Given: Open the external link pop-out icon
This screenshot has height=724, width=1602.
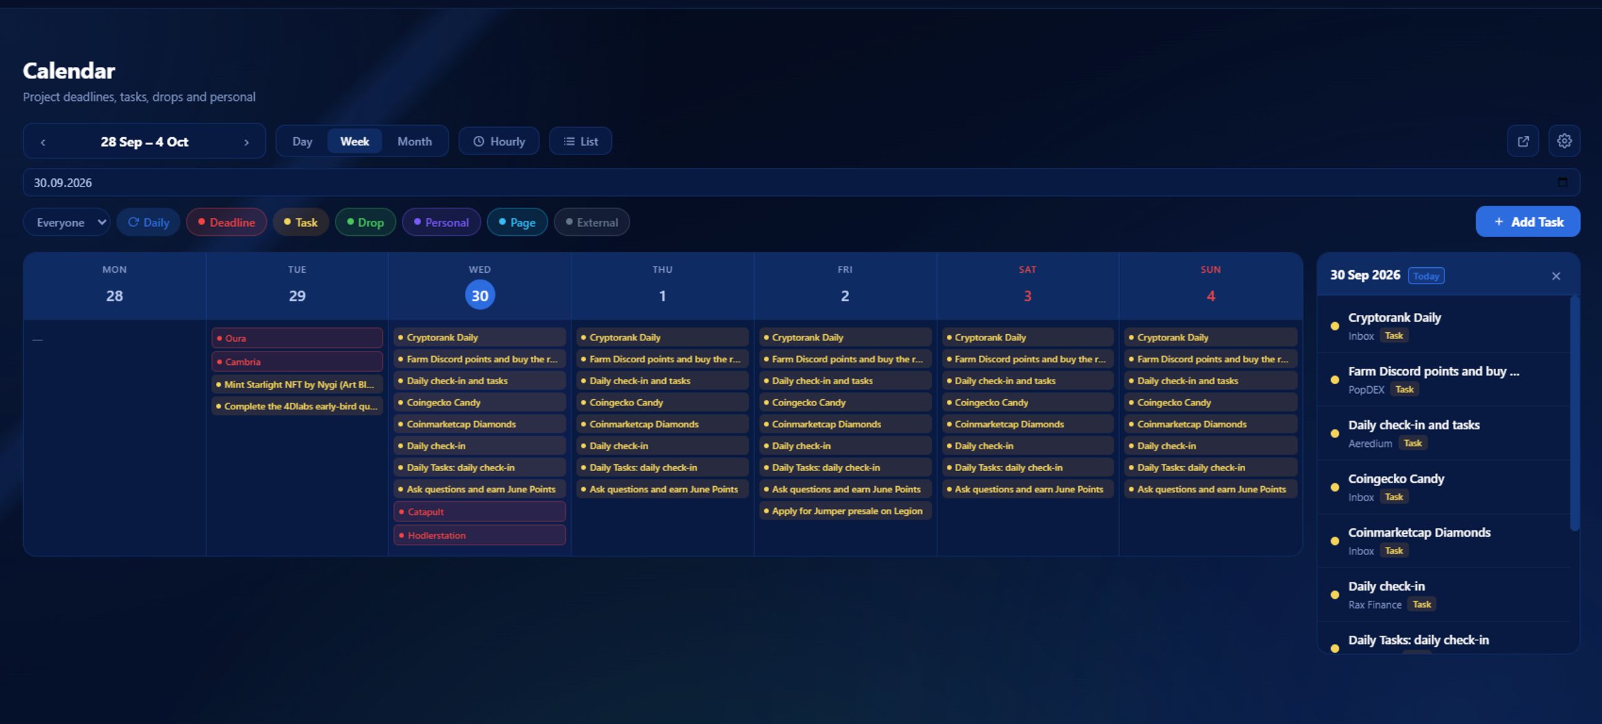Looking at the screenshot, I should click(x=1523, y=141).
